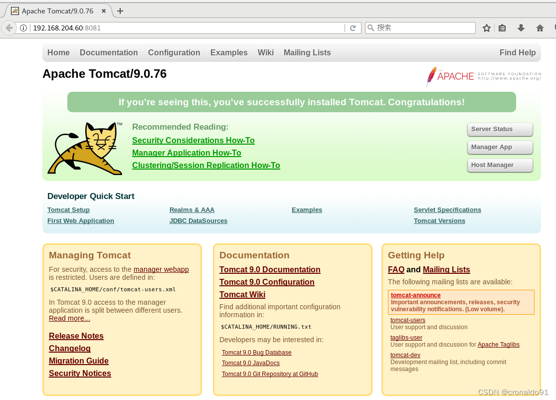The height and width of the screenshot is (400, 556).
Task: Bookmark this page with the star icon
Action: (x=487, y=28)
